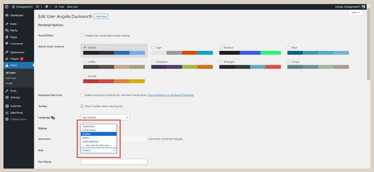The width and height of the screenshot is (374, 172).
Task: Click the Comments icon in sidebar
Action: tap(7, 44)
